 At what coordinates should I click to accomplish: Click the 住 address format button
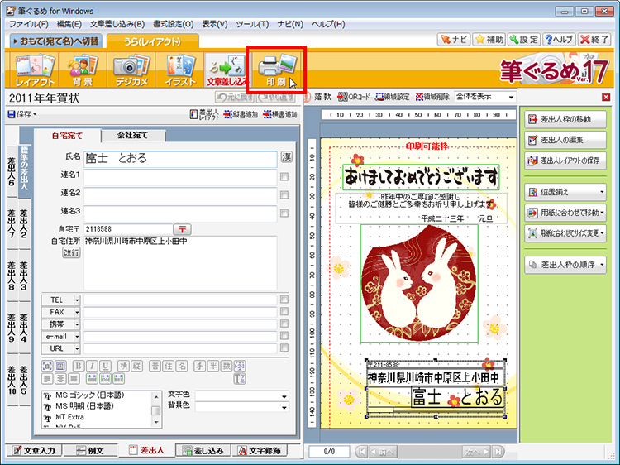click(x=169, y=366)
